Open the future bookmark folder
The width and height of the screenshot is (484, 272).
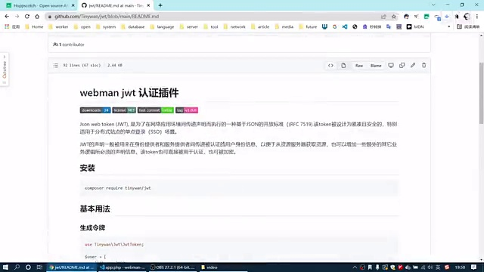point(308,27)
